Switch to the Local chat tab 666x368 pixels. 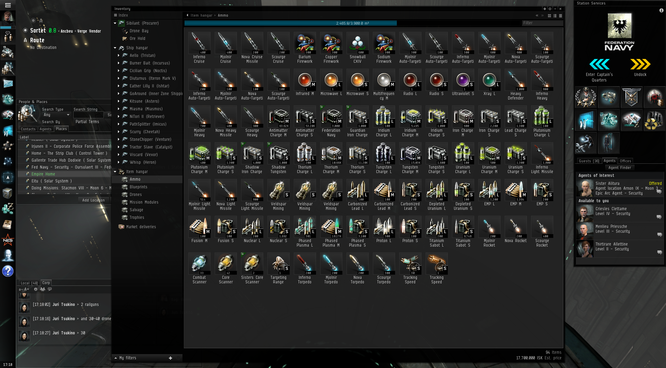[29, 283]
